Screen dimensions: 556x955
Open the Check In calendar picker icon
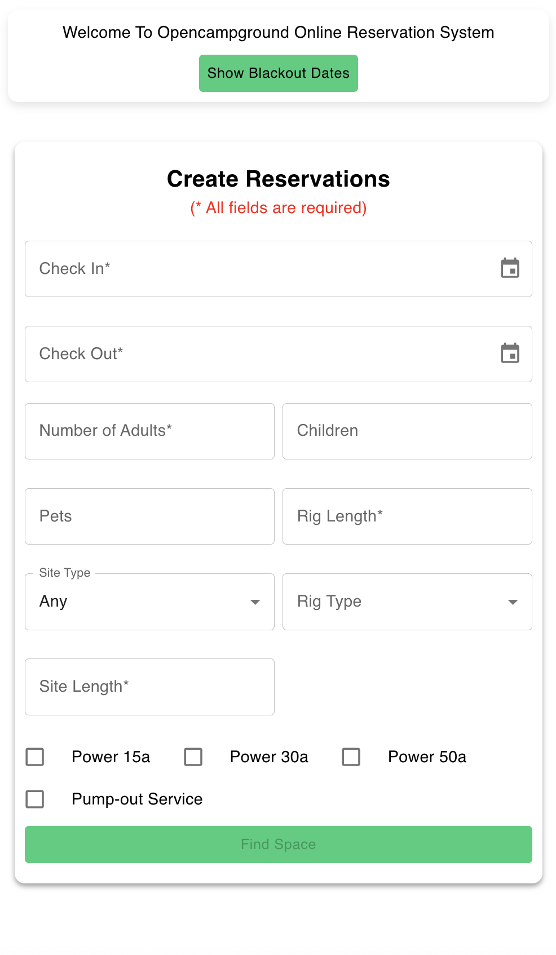[x=510, y=268]
